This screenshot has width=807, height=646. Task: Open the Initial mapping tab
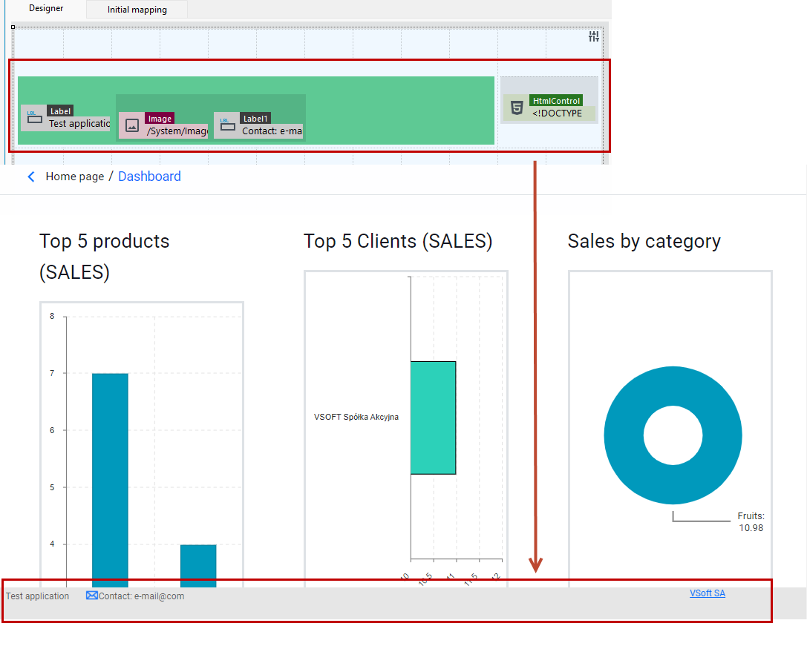click(x=137, y=10)
